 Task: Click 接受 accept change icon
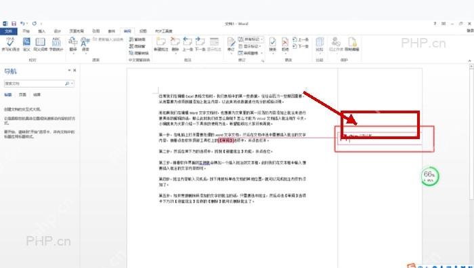click(273, 45)
